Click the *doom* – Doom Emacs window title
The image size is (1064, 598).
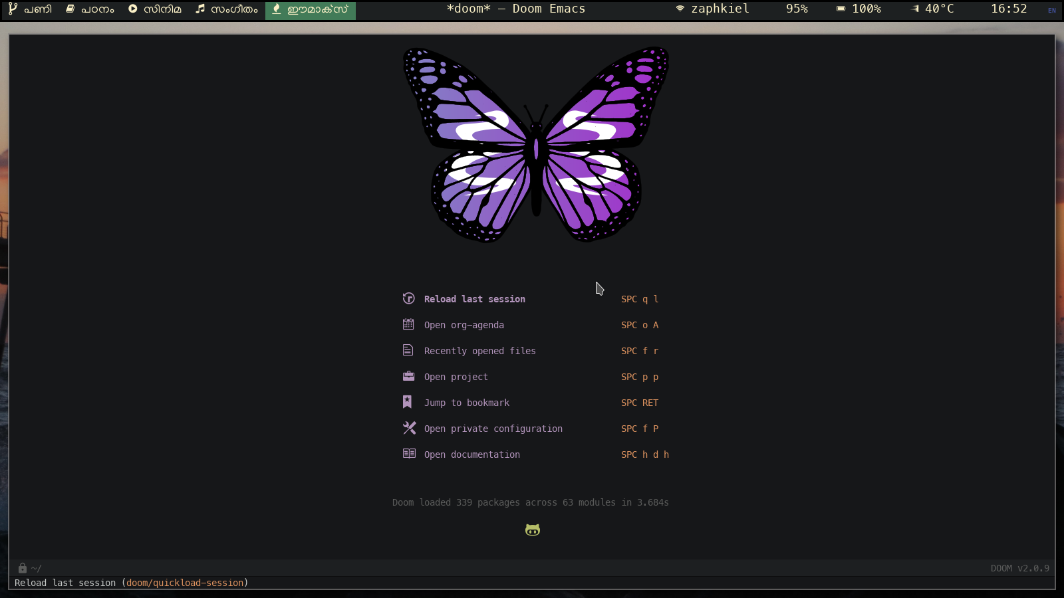click(516, 9)
